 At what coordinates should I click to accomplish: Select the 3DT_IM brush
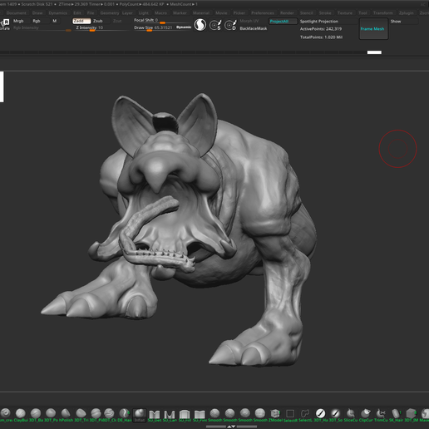(x=411, y=415)
